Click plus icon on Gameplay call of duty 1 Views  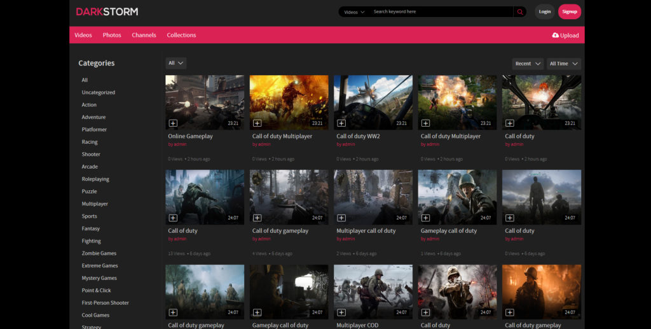425,218
